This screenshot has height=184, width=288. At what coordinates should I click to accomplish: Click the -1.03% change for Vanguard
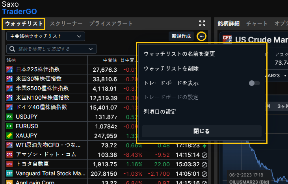point(133,174)
